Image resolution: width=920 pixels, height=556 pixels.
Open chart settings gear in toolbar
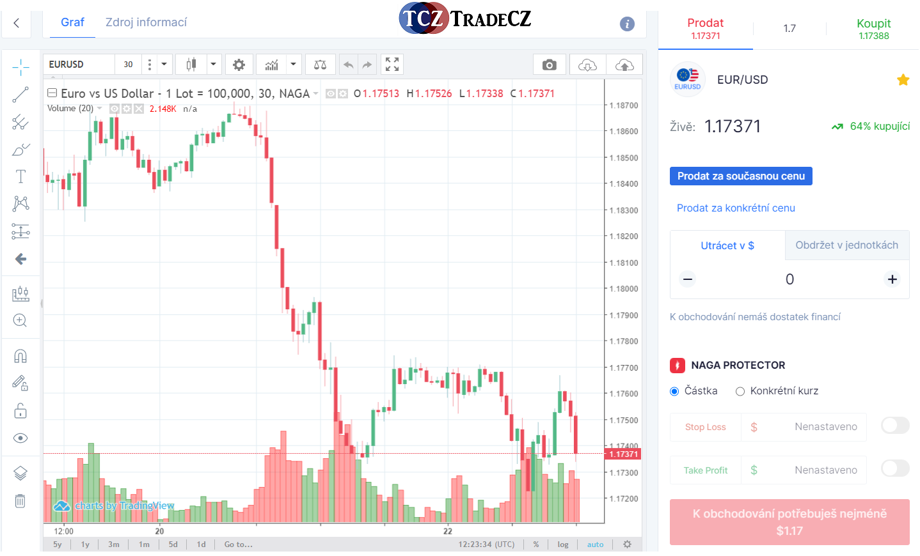click(x=239, y=65)
